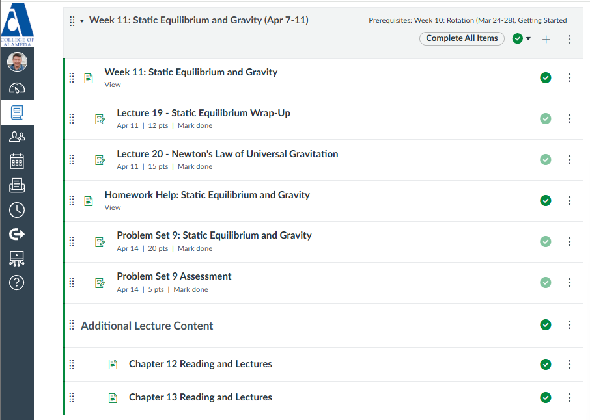Click the drag handle beside Additional Lecture Content

(72, 324)
